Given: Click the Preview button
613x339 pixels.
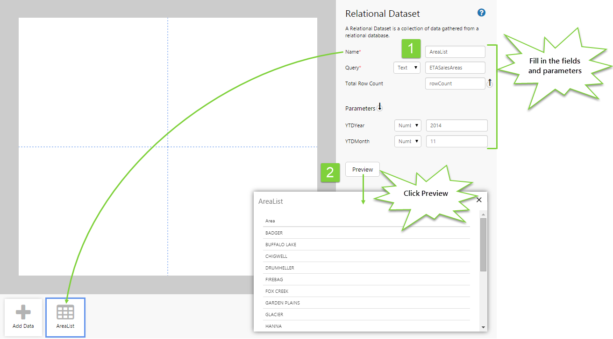Looking at the screenshot, I should click(x=363, y=169).
